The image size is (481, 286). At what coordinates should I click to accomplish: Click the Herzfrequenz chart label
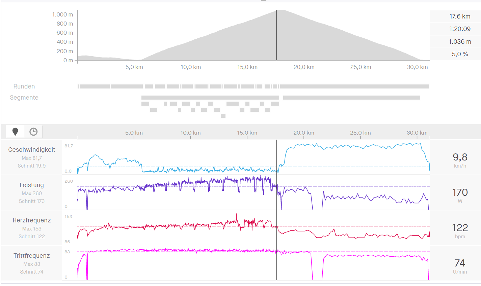[x=32, y=220]
